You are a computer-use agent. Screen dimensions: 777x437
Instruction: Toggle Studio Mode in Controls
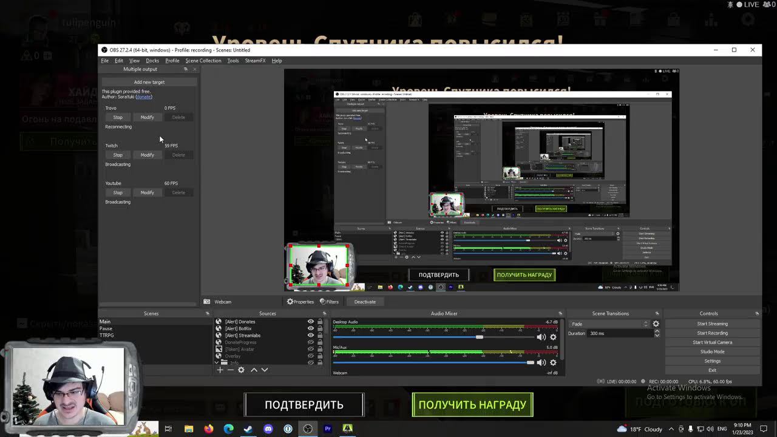coord(712,351)
